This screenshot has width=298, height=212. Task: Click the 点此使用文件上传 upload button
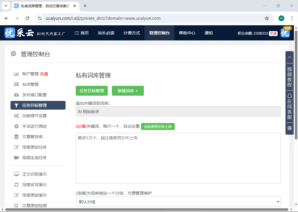(x=158, y=127)
